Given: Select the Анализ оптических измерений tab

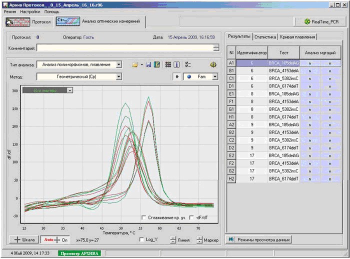Looking at the screenshot, I should [x=100, y=21].
